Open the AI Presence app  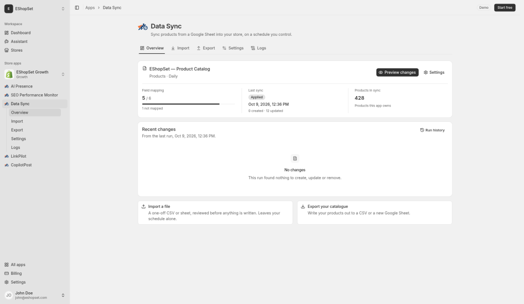[35, 86]
